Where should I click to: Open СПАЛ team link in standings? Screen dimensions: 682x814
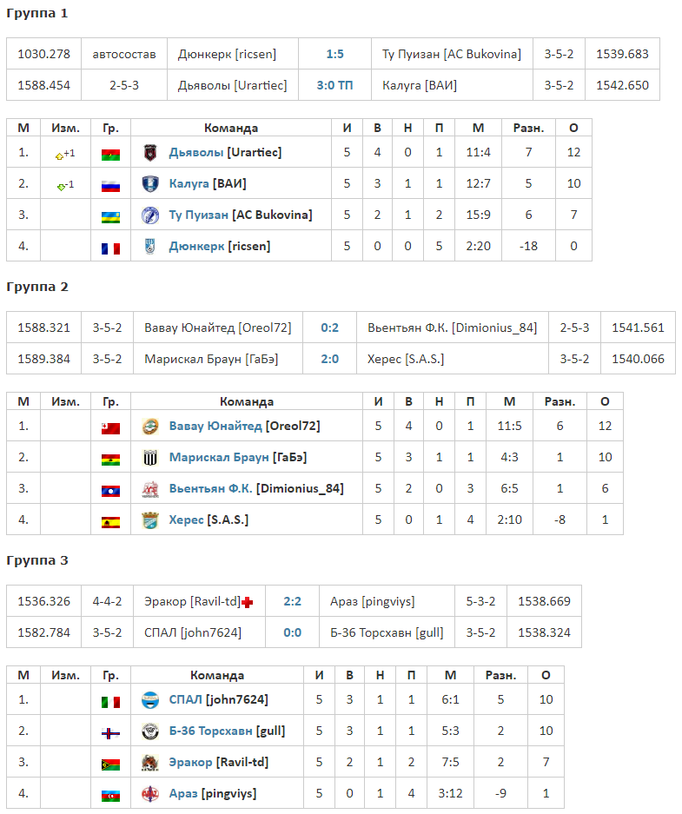click(185, 699)
